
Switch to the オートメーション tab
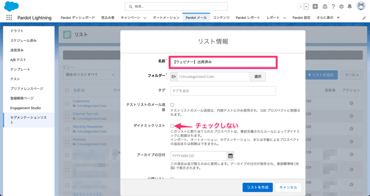pyautogui.click(x=166, y=18)
